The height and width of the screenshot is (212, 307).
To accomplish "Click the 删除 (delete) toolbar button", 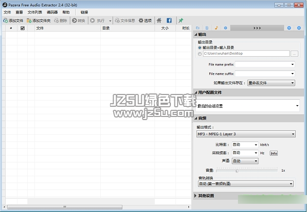I will (x=60, y=20).
